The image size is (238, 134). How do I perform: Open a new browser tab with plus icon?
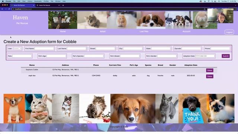[63, 5]
